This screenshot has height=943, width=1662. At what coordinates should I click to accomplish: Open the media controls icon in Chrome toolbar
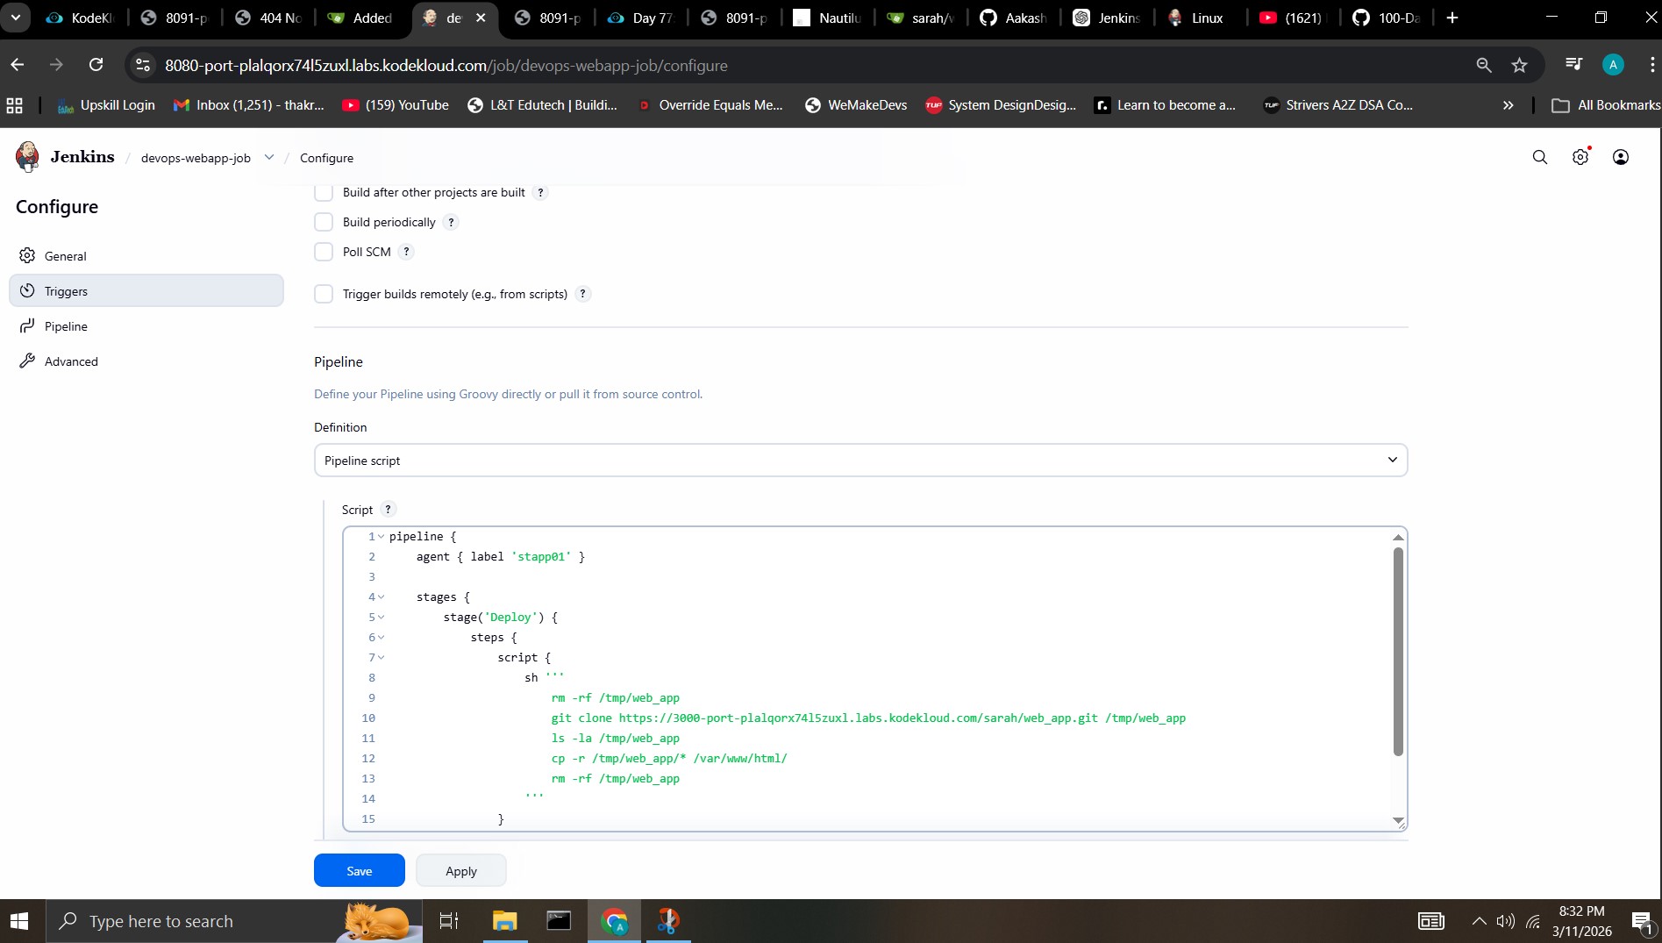coord(1574,65)
